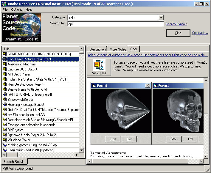This screenshot has width=211, height=173.
Task: Open the File menu
Action: (5, 10)
